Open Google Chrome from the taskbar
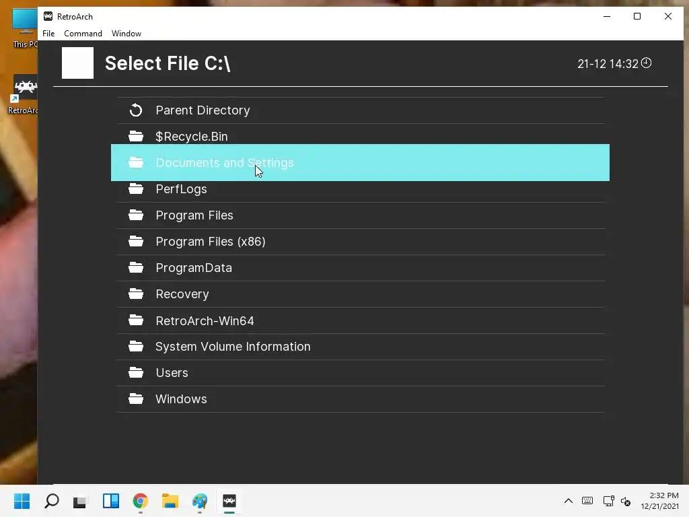Screen dimensions: 689x517 pyautogui.click(x=140, y=501)
